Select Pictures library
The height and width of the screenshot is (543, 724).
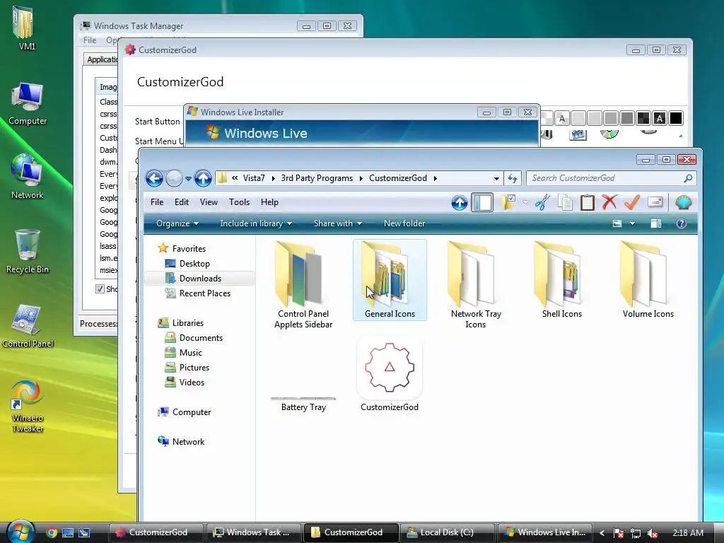tap(194, 368)
